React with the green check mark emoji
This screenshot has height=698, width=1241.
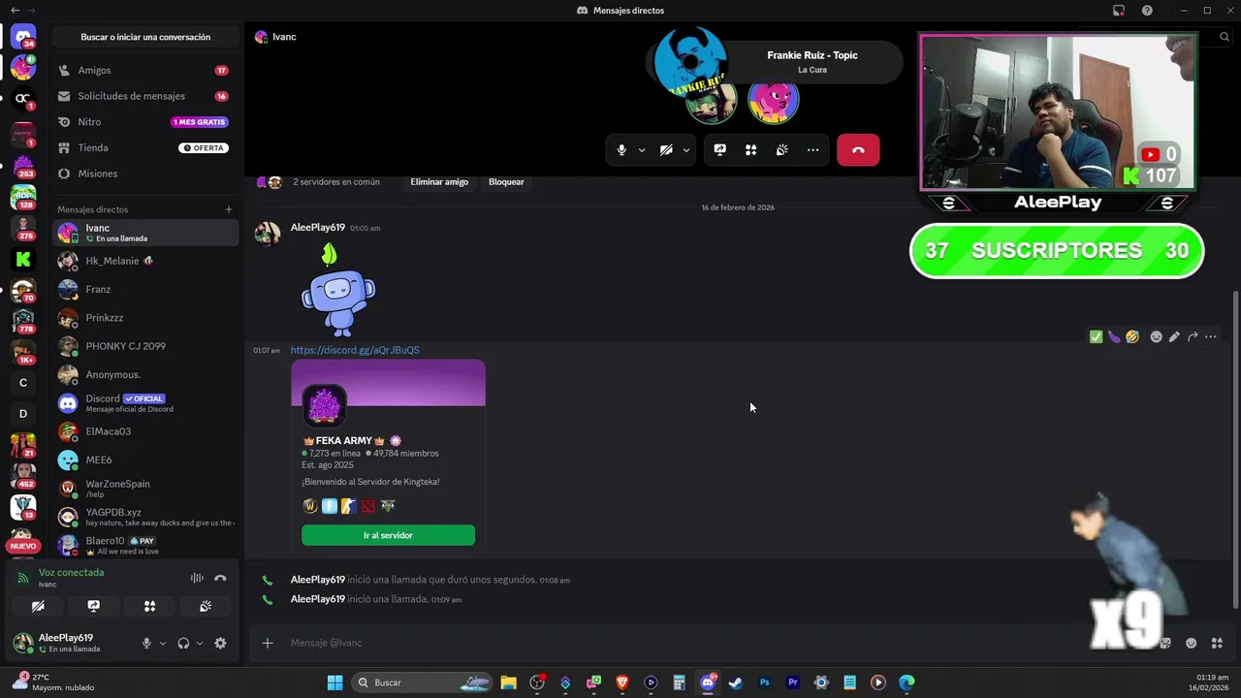pos(1096,337)
